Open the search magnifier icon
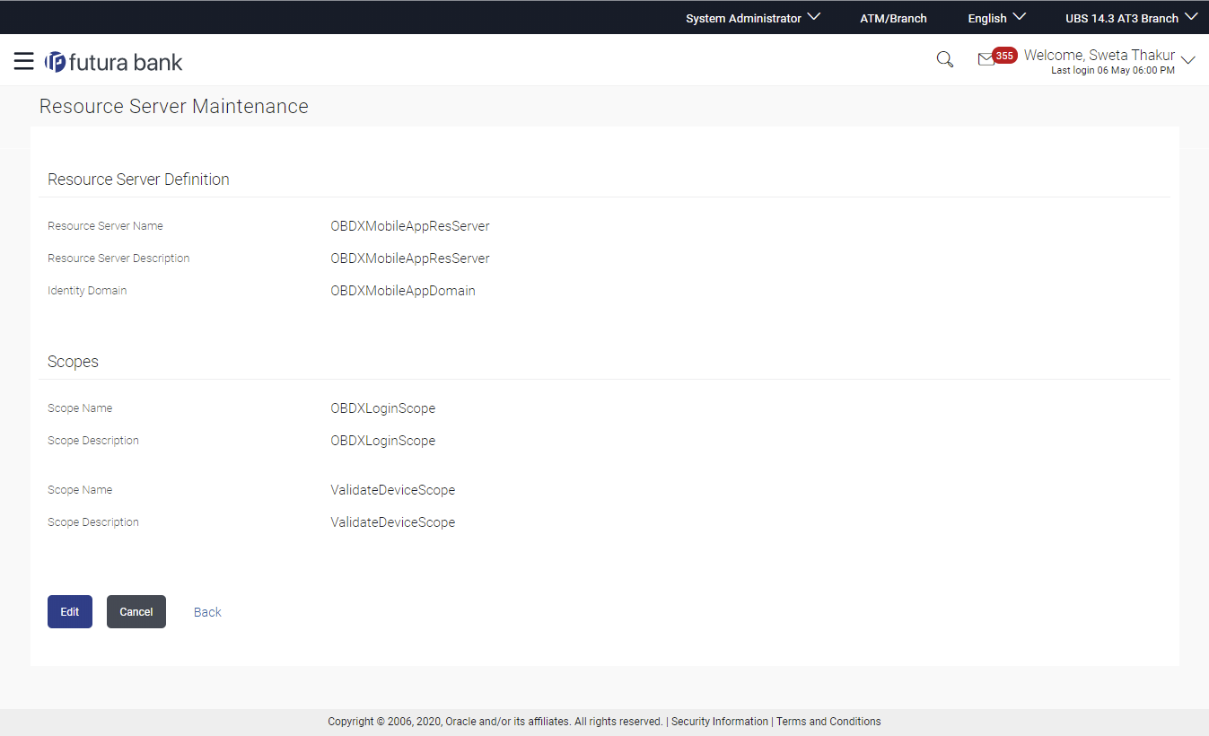 tap(944, 60)
